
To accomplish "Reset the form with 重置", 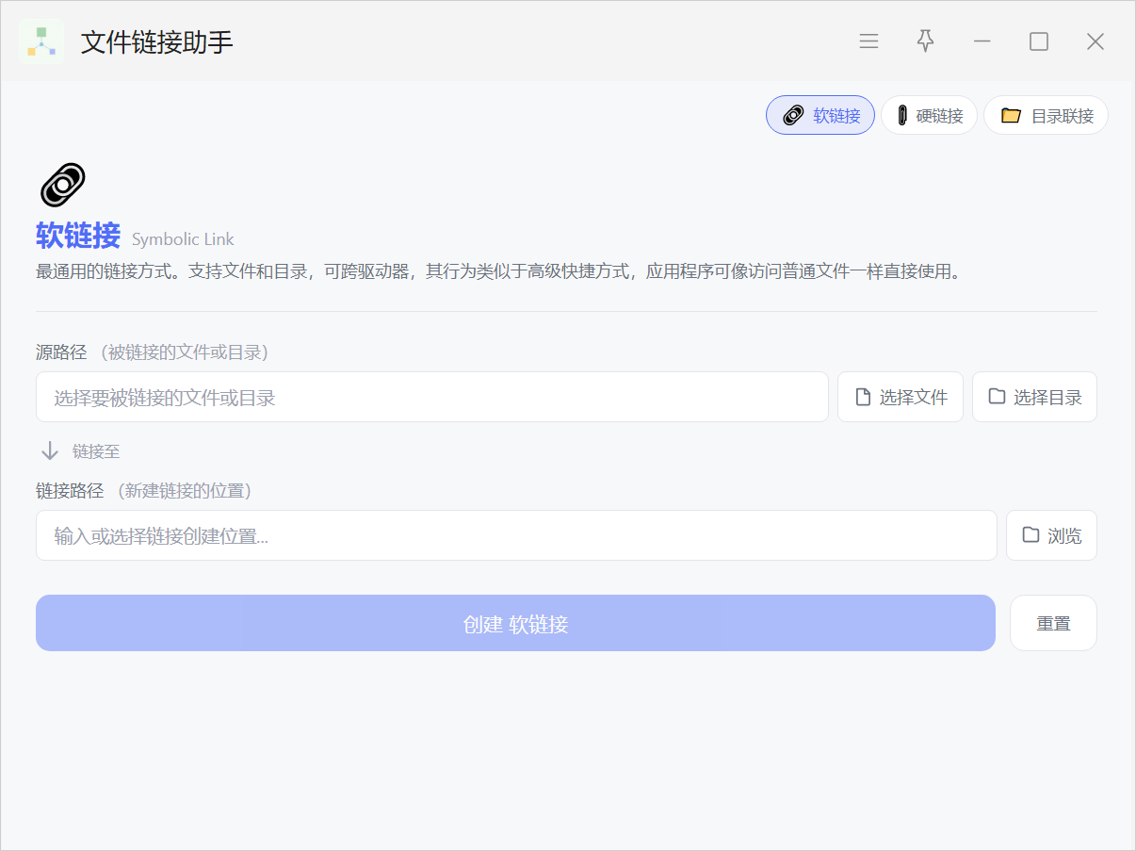I will (1053, 623).
